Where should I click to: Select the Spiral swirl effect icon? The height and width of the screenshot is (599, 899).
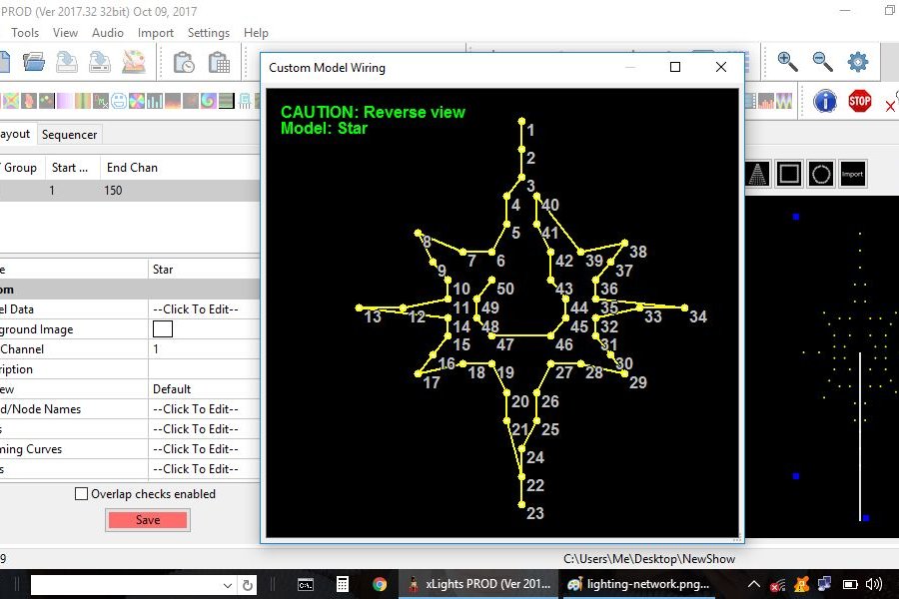pos(208,102)
